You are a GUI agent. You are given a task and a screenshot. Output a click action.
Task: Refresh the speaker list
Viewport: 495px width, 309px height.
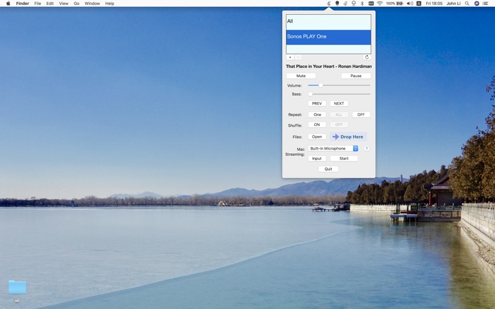pos(367,57)
